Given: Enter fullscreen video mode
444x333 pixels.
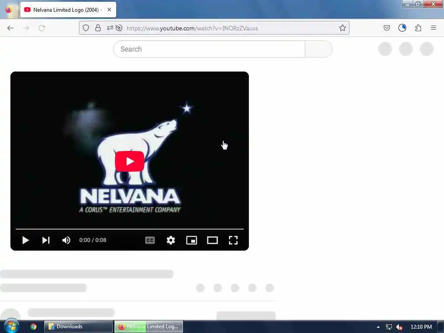Looking at the screenshot, I should click(233, 240).
